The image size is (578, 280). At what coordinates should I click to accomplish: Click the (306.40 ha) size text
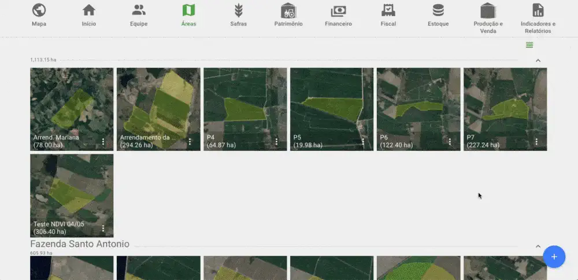coord(50,232)
